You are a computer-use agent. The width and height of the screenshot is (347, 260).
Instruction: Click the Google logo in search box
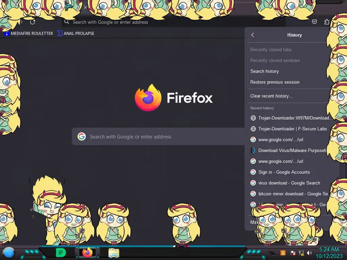tap(82, 136)
